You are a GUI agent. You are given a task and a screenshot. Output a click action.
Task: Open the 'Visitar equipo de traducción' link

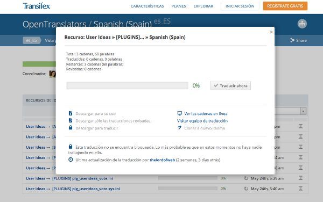click(202, 121)
